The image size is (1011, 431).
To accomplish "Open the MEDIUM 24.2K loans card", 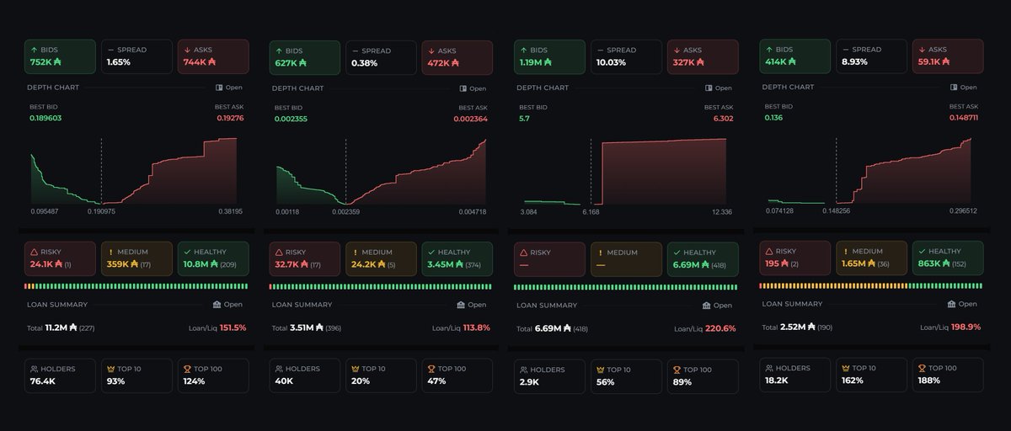I will 381,258.
